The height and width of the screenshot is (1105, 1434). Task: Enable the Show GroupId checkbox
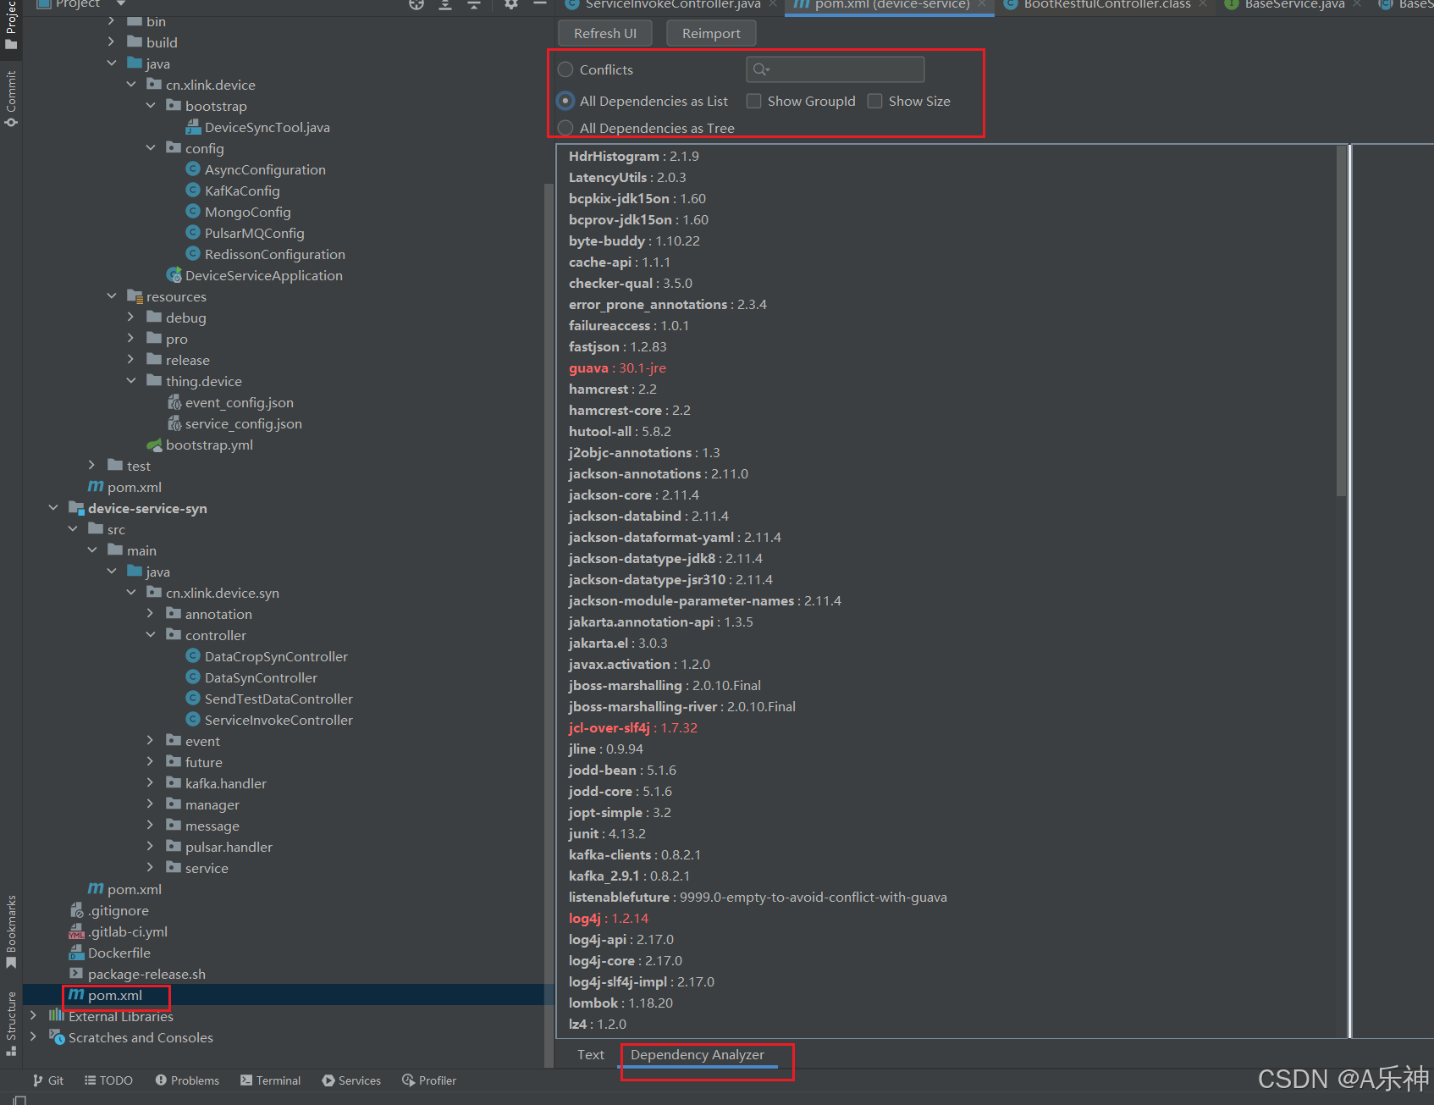[x=753, y=101]
